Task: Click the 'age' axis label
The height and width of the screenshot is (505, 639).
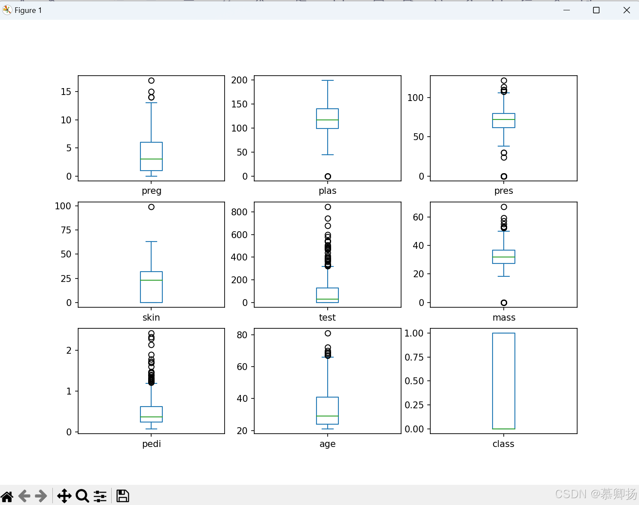Action: pyautogui.click(x=328, y=444)
